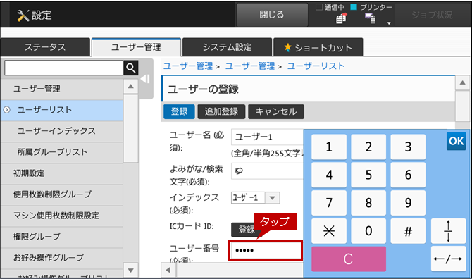Tap number 1 on the keypad
The height and width of the screenshot is (279, 472).
pos(329,147)
